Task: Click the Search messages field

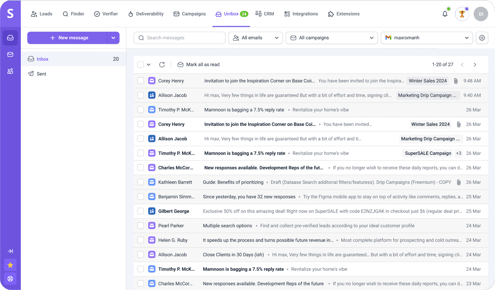Action: [180, 38]
